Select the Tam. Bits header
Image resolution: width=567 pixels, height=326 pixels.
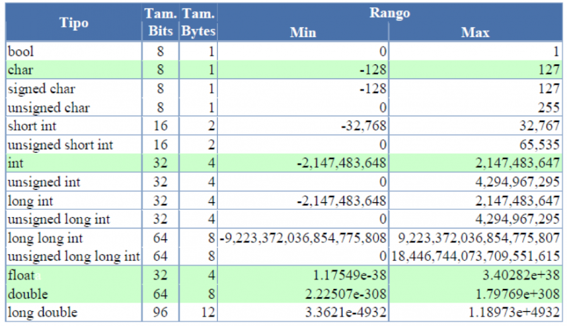coord(161,23)
